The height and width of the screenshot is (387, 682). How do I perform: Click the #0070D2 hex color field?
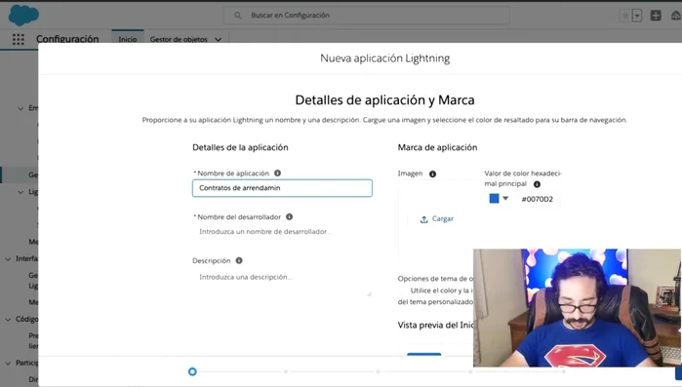coord(538,199)
